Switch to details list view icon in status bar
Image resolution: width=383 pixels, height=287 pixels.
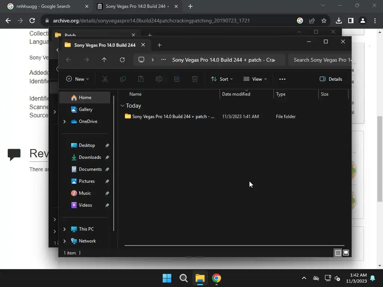point(338,253)
